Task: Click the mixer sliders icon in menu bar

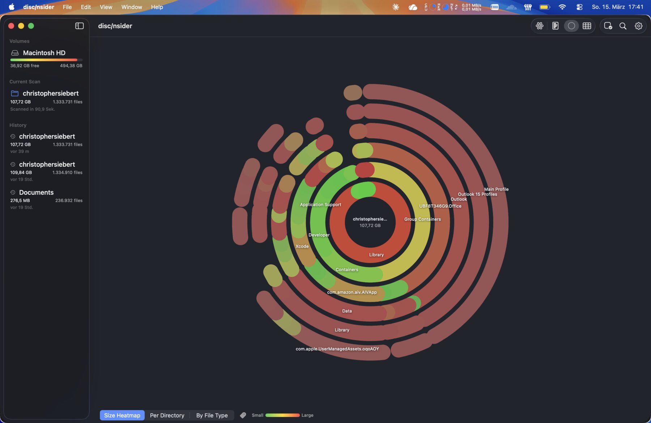Action: tap(528, 7)
